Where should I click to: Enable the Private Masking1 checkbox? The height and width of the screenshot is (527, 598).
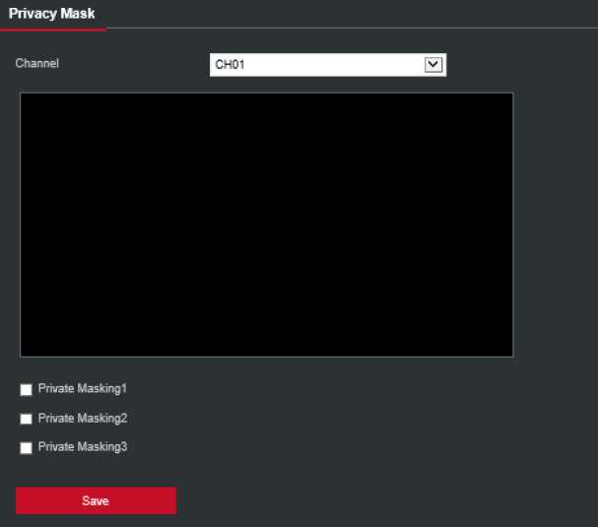(x=26, y=390)
